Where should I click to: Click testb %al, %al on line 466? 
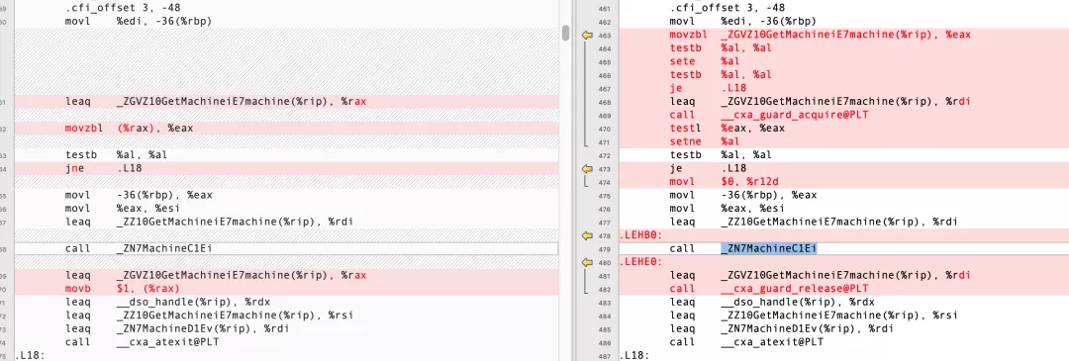click(x=721, y=74)
